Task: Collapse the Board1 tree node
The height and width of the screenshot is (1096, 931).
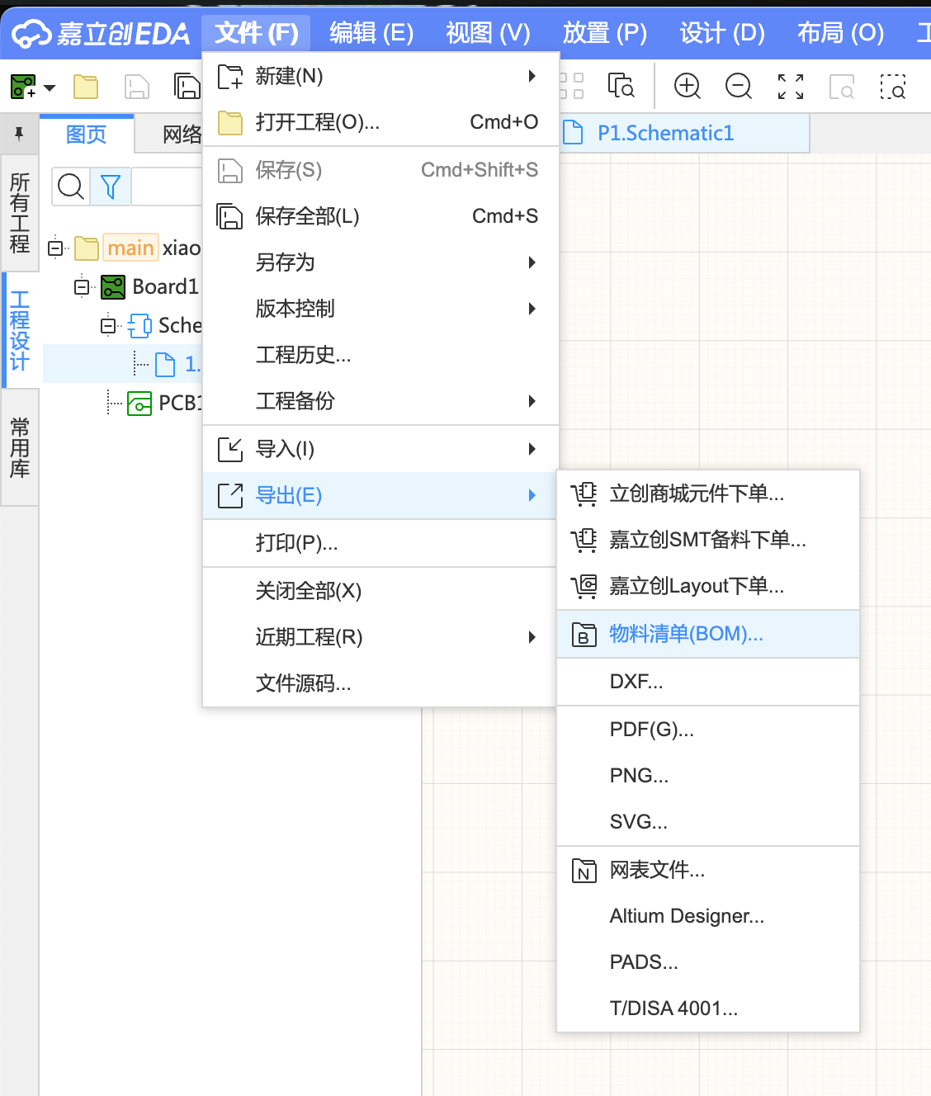Action: [82, 287]
